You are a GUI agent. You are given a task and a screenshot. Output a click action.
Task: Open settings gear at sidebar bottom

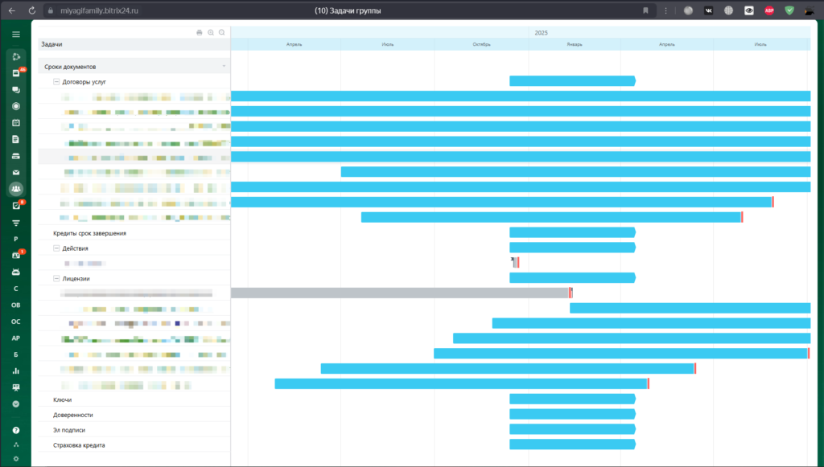[16, 457]
